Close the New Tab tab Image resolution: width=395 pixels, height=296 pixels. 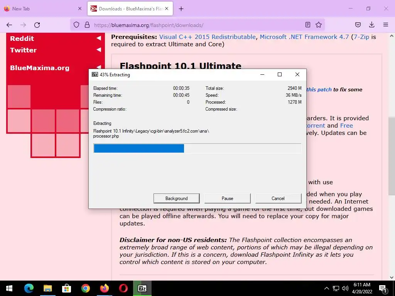click(80, 8)
